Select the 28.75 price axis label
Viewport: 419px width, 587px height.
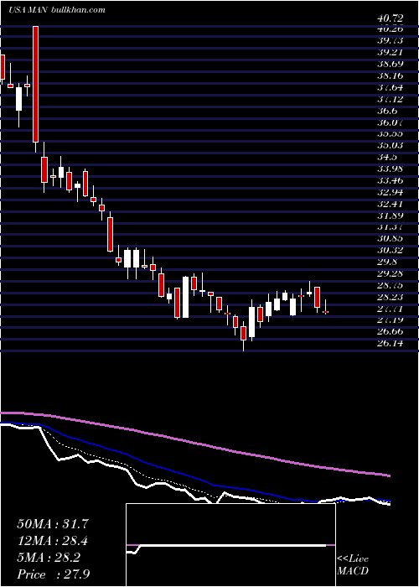click(391, 285)
